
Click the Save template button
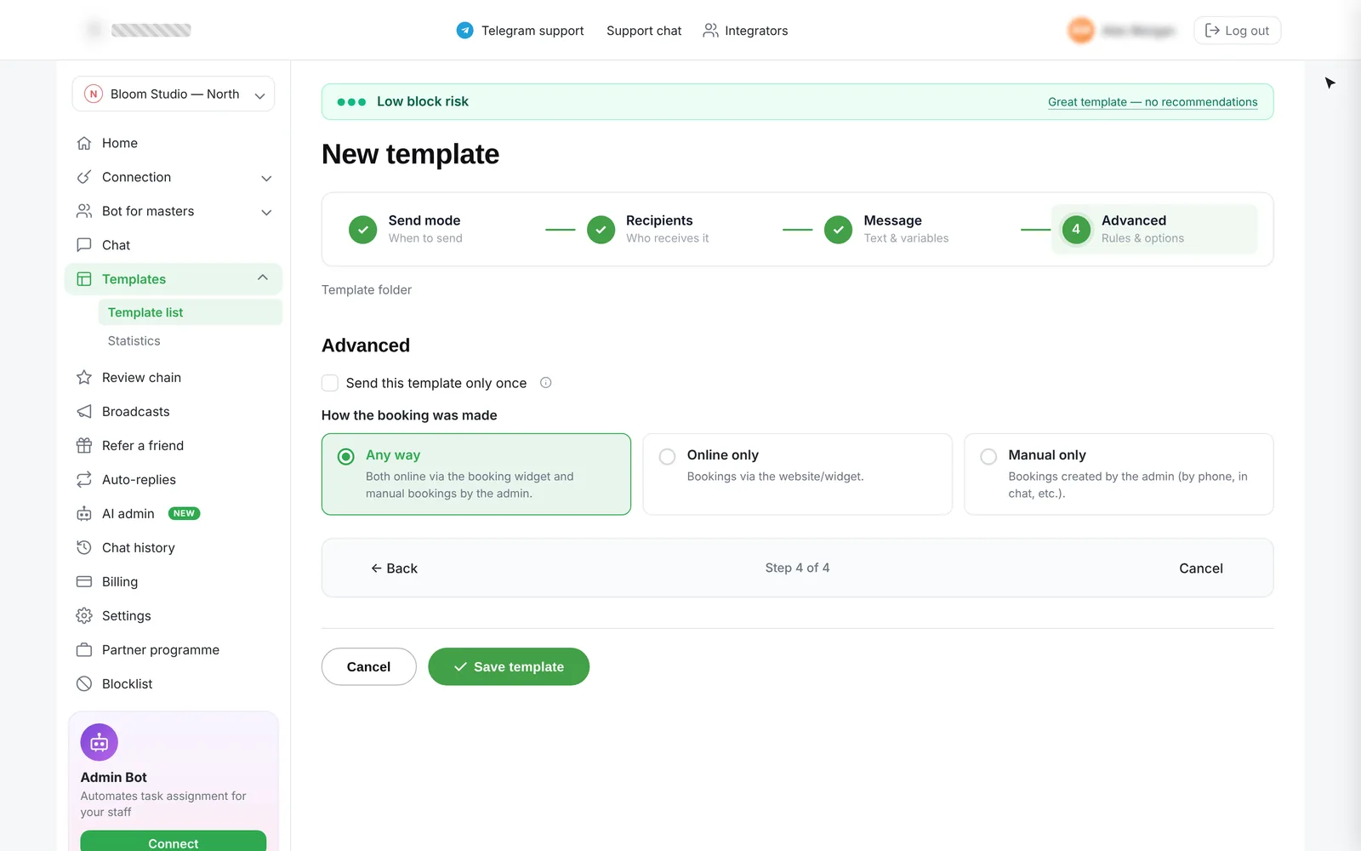[509, 666]
